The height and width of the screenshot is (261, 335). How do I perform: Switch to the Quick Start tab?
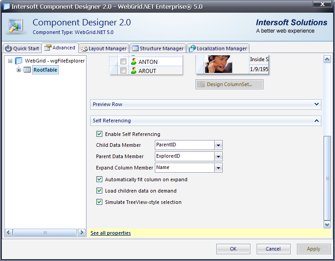(x=22, y=48)
